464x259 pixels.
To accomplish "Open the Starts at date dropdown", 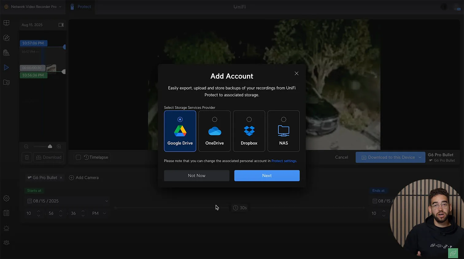I will (68, 201).
